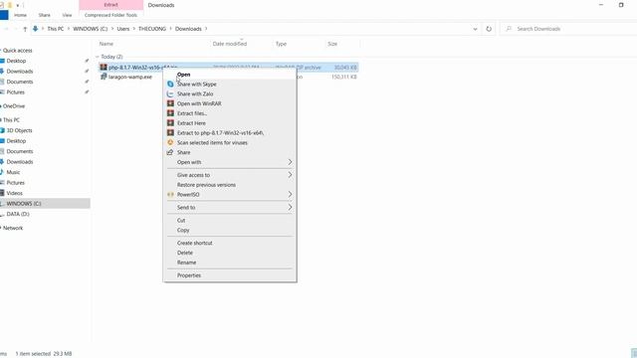Viewport: 637px width, 358px height.
Task: Click the laragon-wamp.exe file icon
Action: (x=104, y=77)
